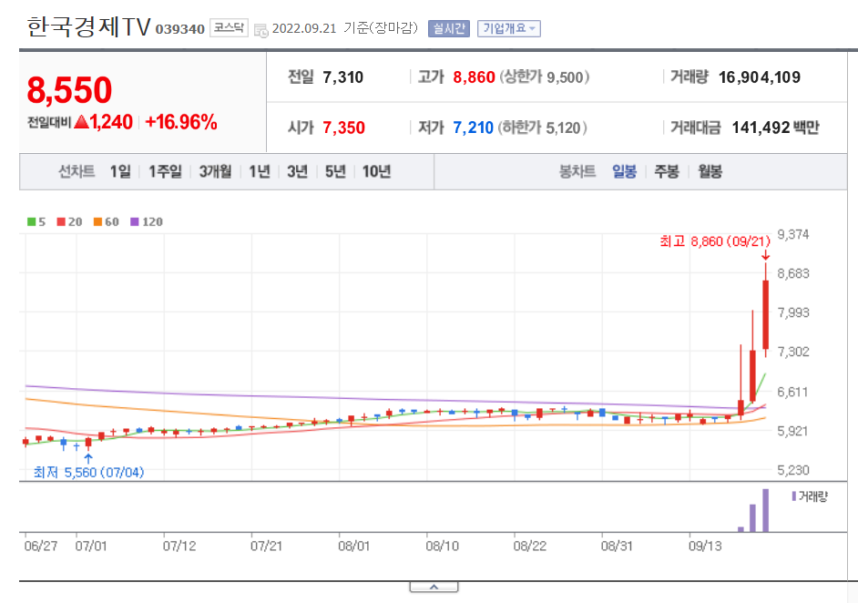This screenshot has height=603, width=858.
Task: Click the 9,374 price axis label
Action: 793,235
